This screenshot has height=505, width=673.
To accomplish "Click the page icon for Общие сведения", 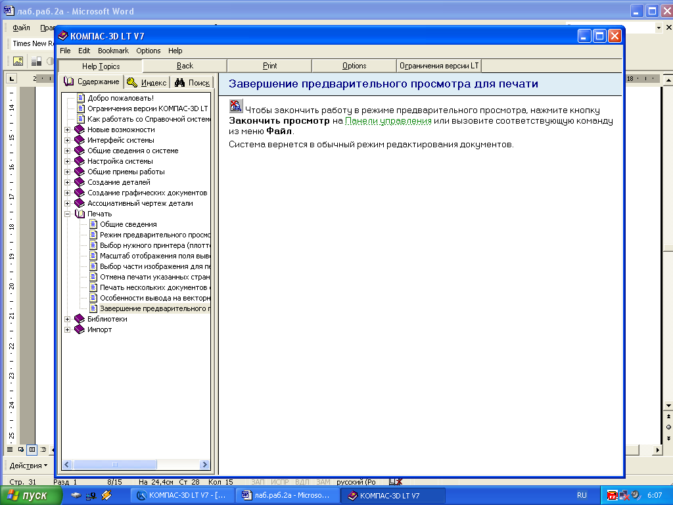I will coord(93,224).
